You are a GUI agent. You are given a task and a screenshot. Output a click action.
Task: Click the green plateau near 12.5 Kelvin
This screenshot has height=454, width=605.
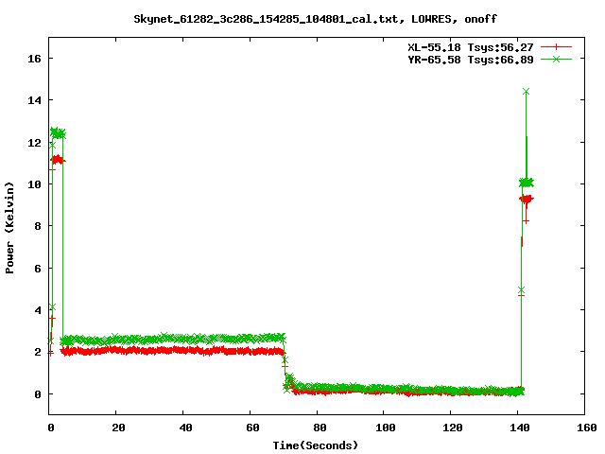point(58,133)
